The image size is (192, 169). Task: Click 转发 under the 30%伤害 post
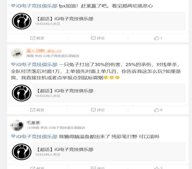[37, 110]
